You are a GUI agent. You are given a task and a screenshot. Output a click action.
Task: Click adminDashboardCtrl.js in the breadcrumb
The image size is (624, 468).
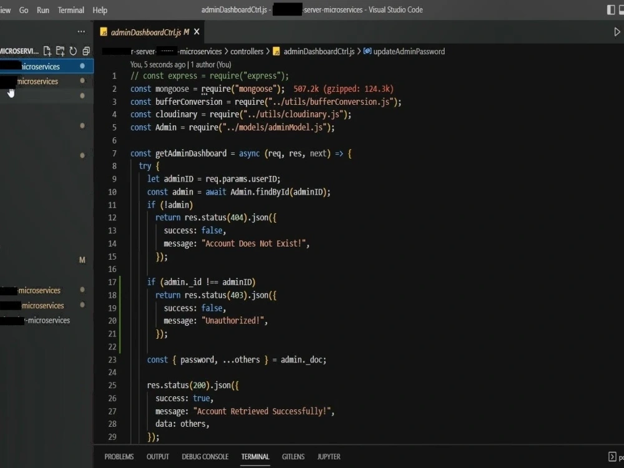point(319,51)
